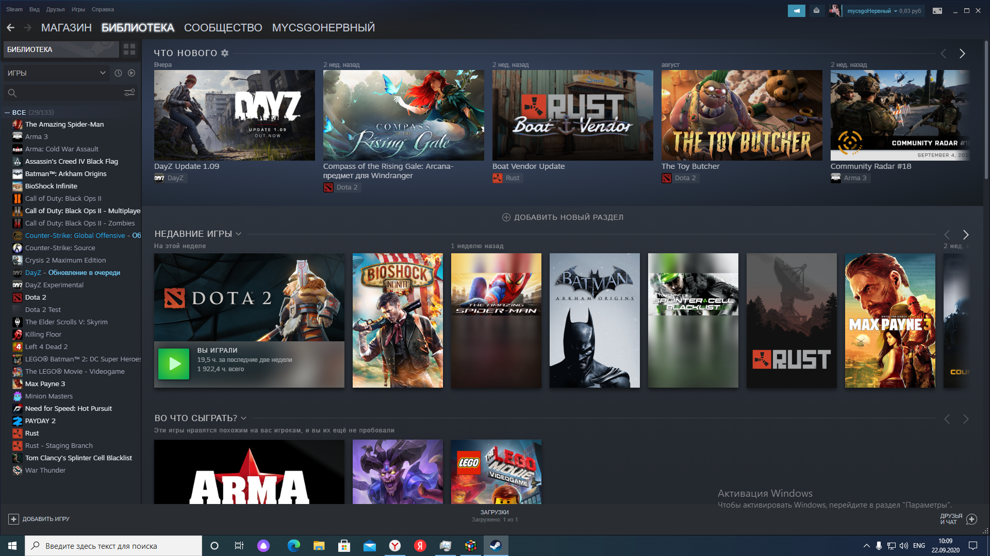The width and height of the screenshot is (990, 556).
Task: Select PAYDAY 2 in library list
Action: coord(76,421)
